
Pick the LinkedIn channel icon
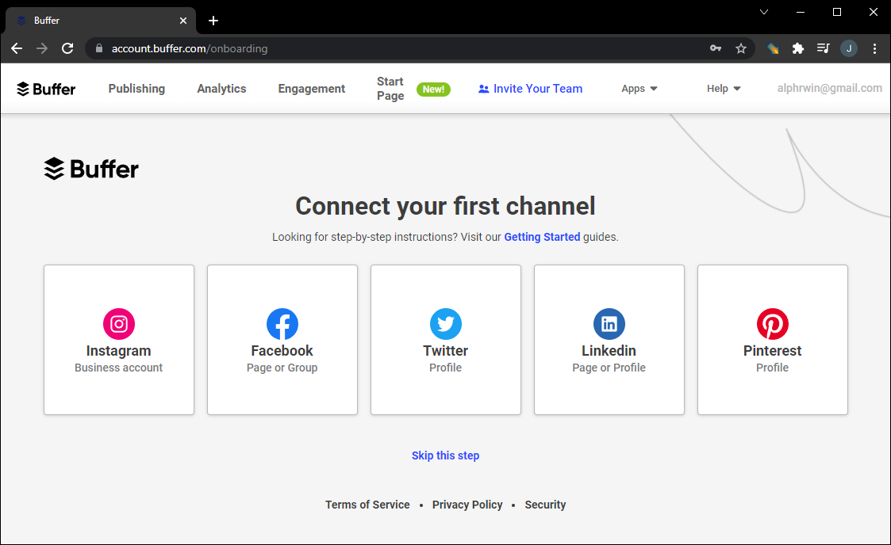[609, 324]
